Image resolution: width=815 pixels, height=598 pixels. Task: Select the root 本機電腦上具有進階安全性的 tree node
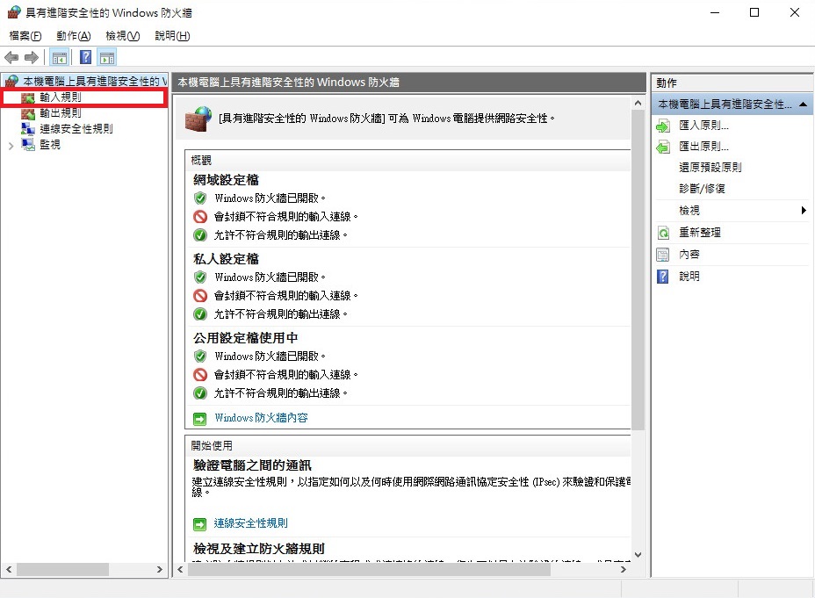coord(95,81)
